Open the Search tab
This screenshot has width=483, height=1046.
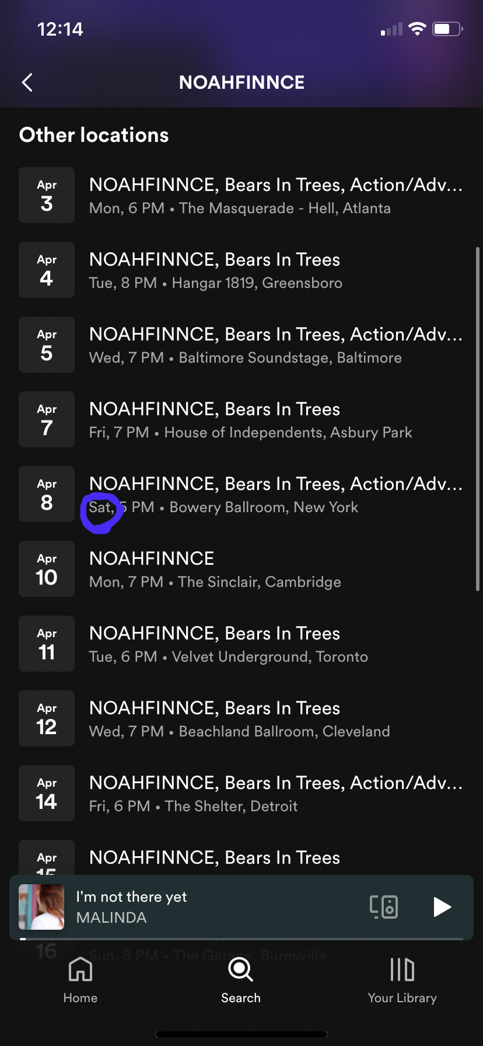[x=241, y=980]
